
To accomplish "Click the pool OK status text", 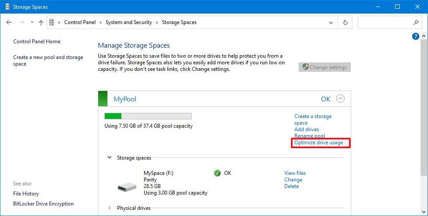I will (x=325, y=99).
